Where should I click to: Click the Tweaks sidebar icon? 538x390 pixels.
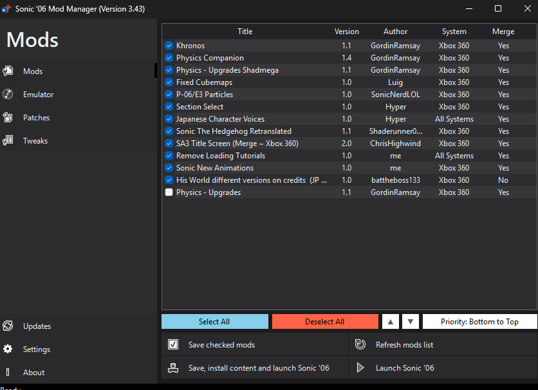[x=8, y=140]
